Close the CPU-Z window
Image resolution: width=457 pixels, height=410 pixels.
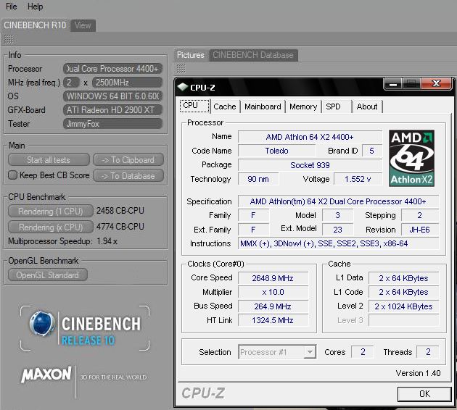[x=436, y=84]
